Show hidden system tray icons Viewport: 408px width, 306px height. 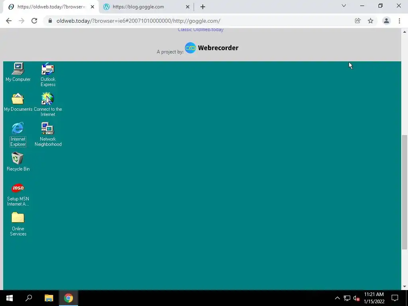(337, 298)
